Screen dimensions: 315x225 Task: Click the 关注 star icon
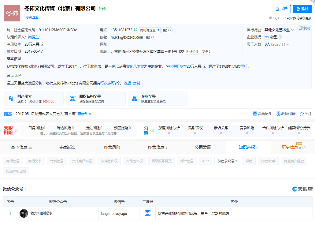click(x=302, y=114)
